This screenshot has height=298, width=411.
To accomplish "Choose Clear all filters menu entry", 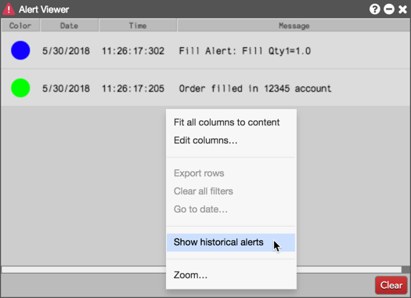I will (x=231, y=191).
